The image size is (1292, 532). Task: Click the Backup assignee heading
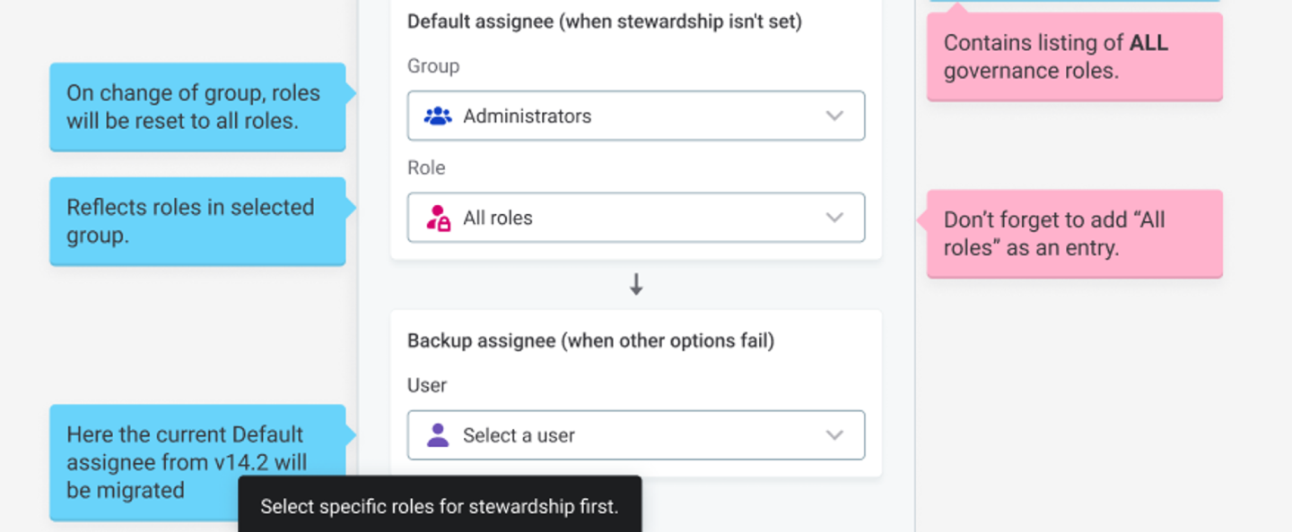[x=590, y=340]
